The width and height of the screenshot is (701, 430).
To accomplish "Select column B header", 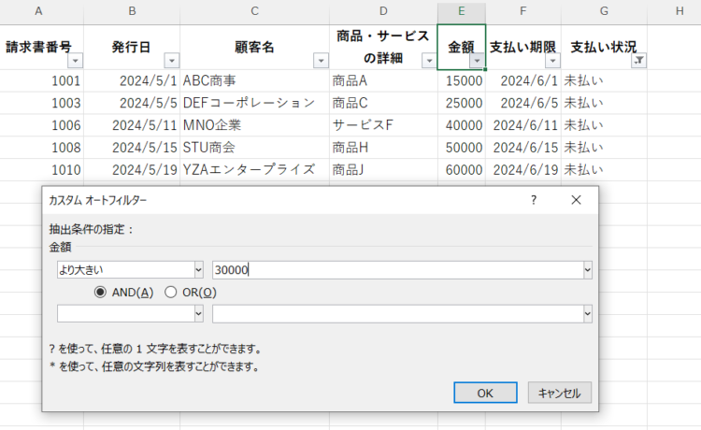I will point(132,11).
